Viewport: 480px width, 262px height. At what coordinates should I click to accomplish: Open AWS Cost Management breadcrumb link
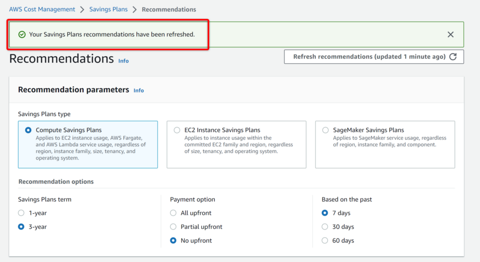coord(42,9)
